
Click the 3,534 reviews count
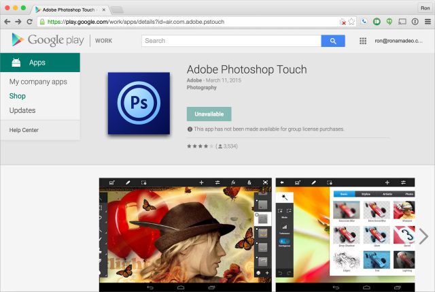coord(230,146)
